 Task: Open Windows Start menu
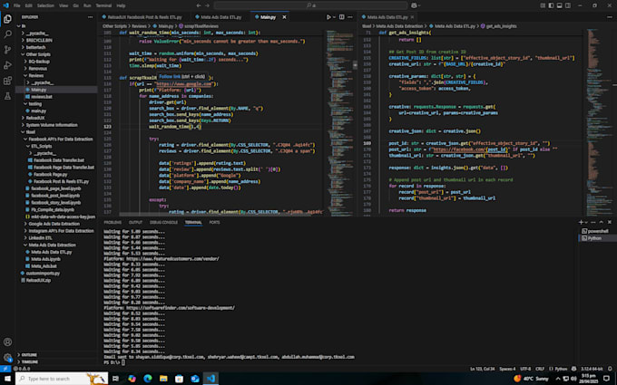[7, 379]
